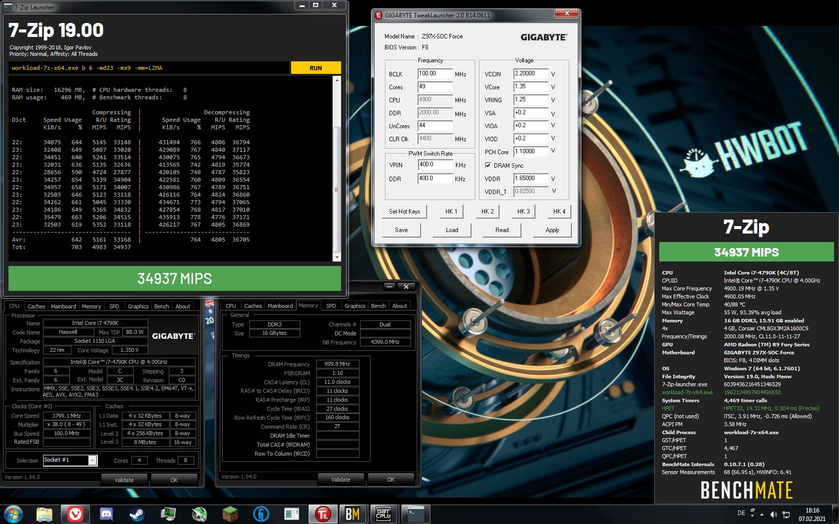
Task: Open Caches tab in right CPU-Z window
Action: [253, 306]
